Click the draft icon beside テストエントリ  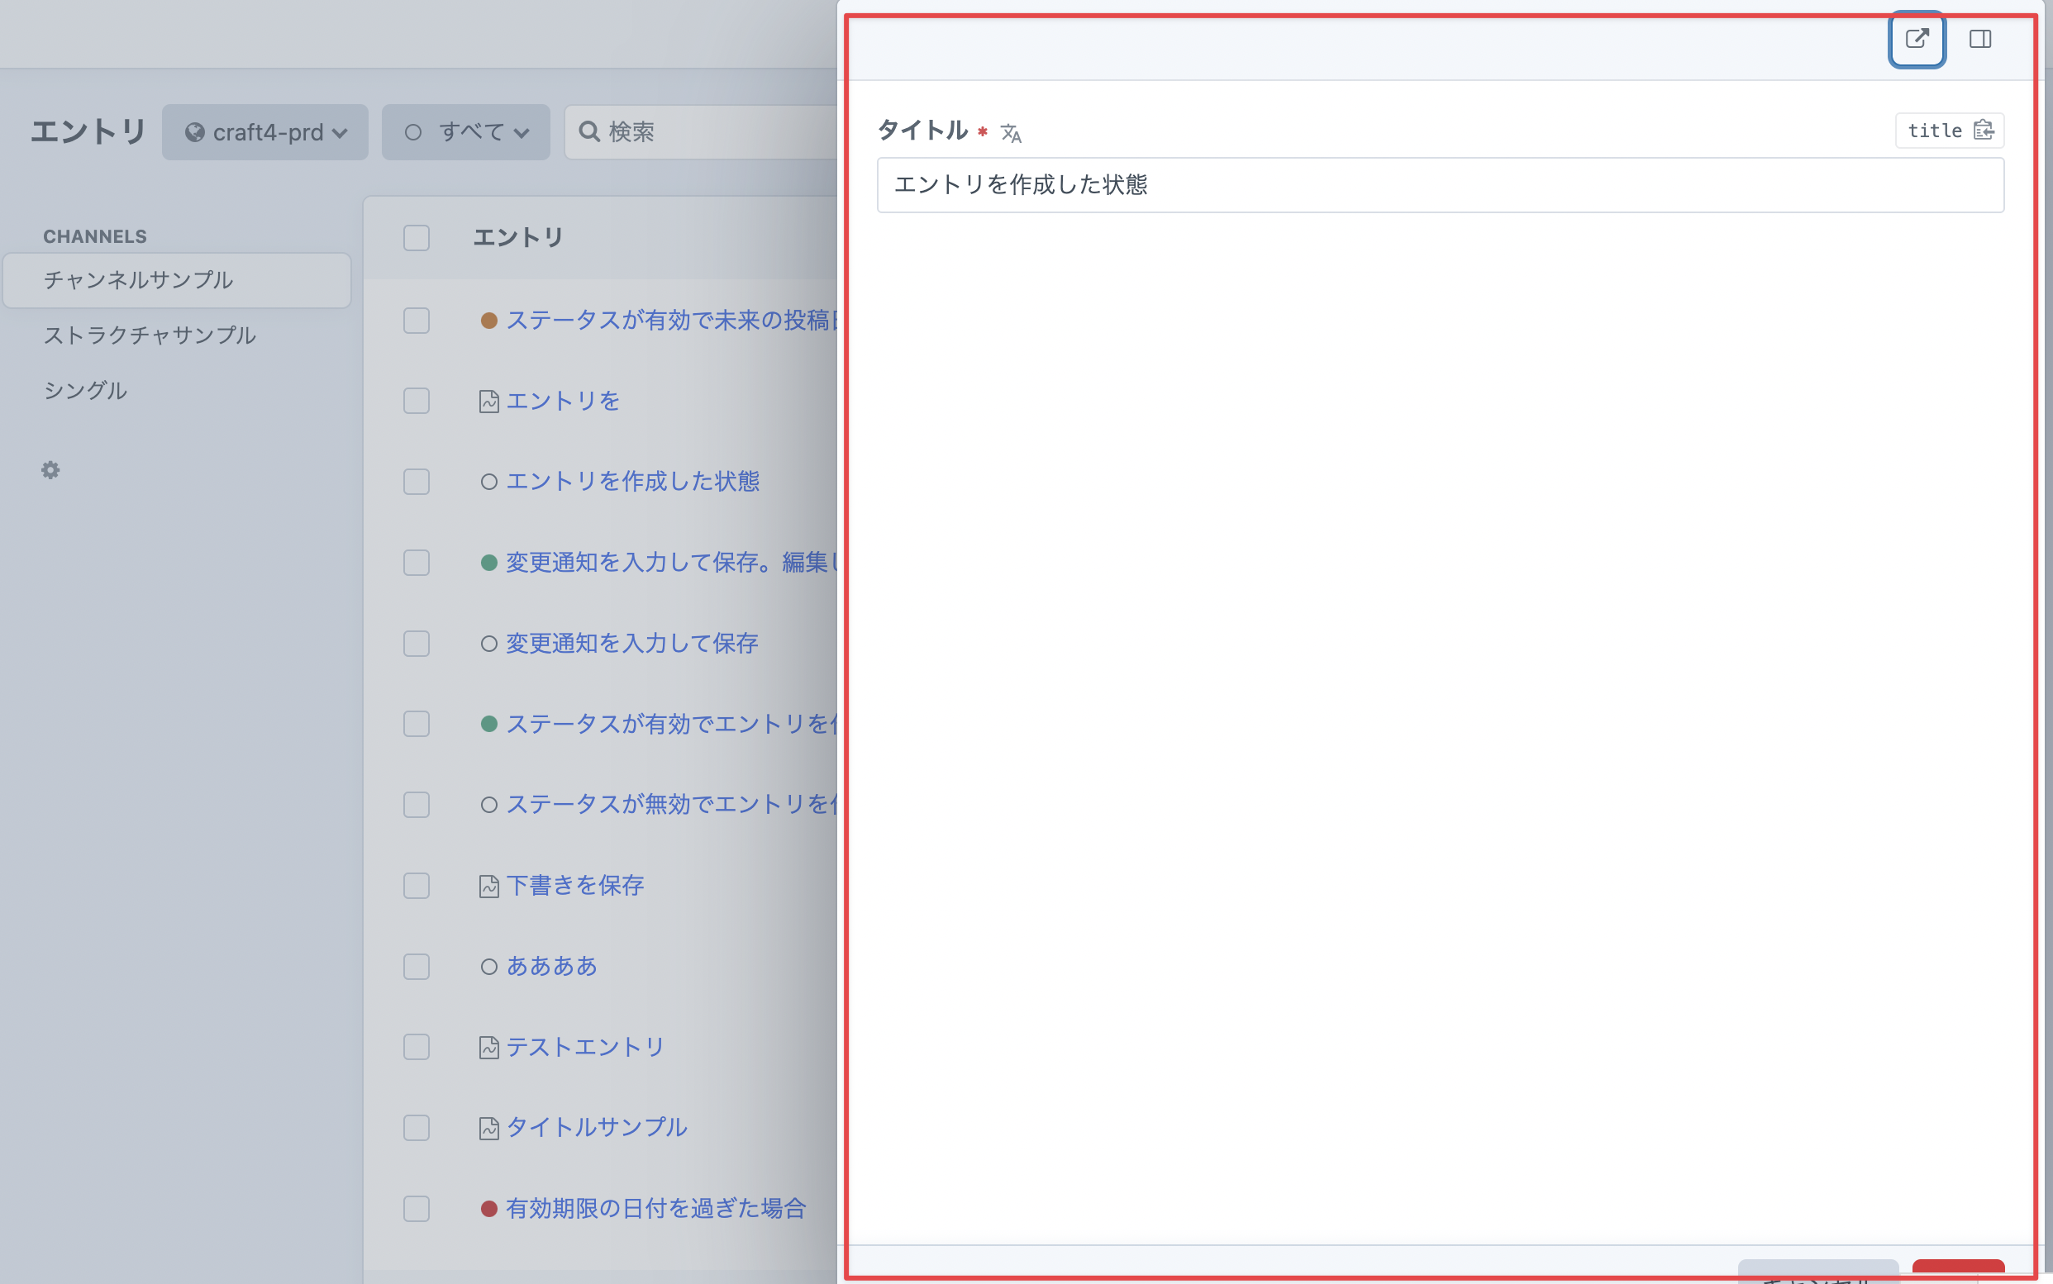(488, 1047)
